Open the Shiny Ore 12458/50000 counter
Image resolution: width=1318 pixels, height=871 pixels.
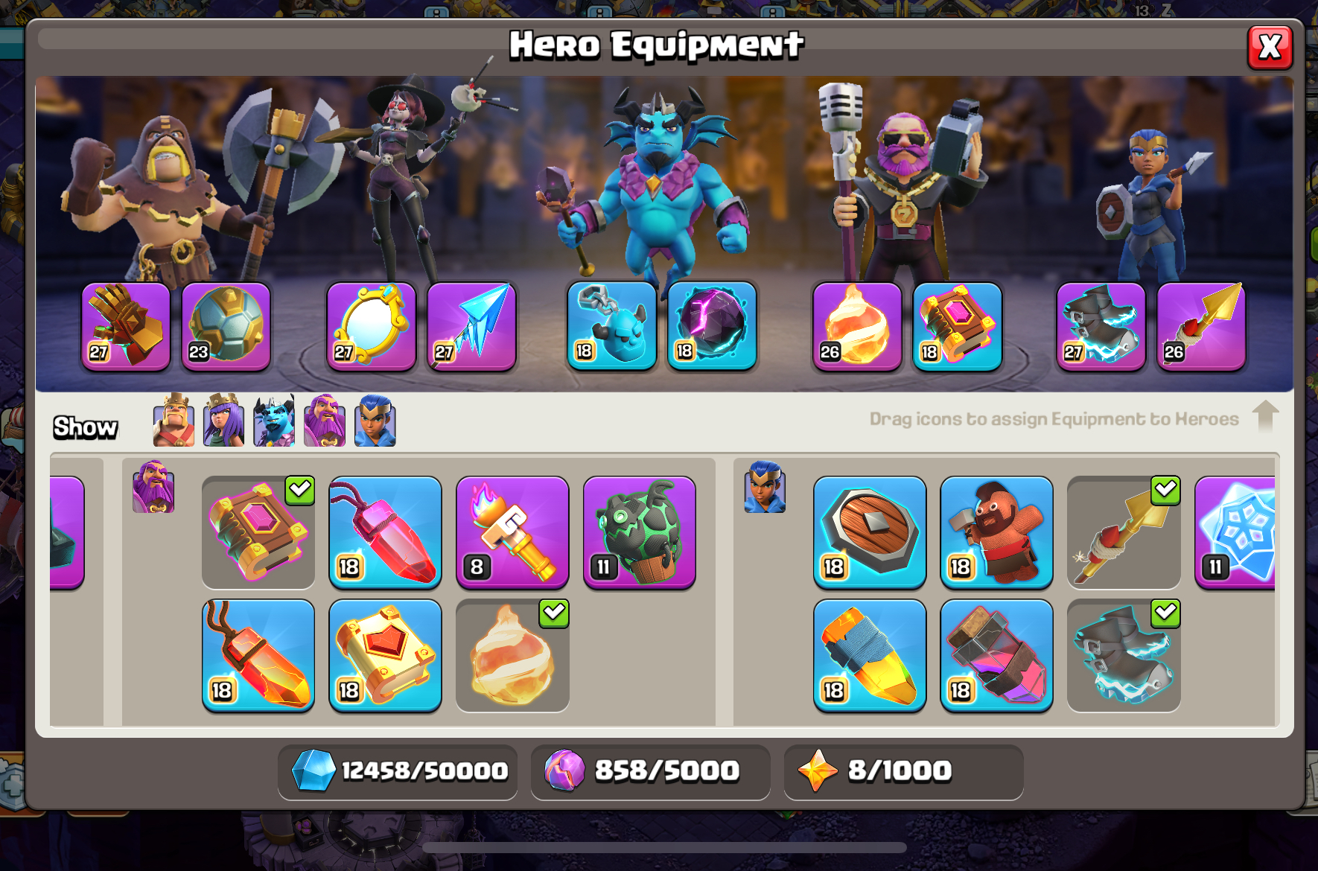point(398,771)
